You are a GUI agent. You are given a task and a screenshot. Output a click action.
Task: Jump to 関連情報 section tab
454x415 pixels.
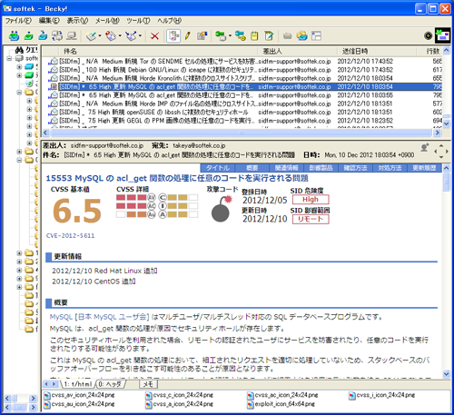[286, 168]
